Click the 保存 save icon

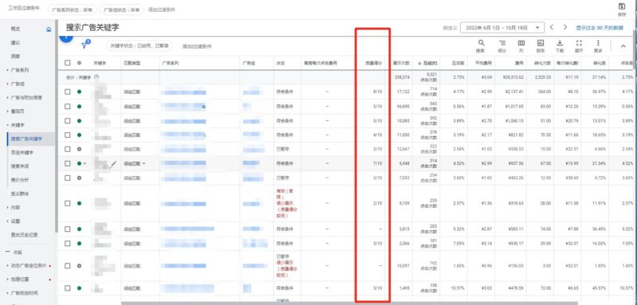tap(622, 6)
